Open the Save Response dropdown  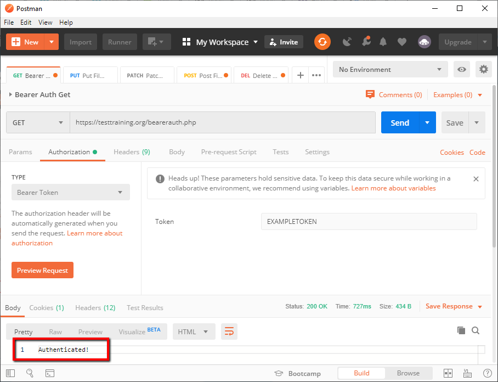[454, 306]
